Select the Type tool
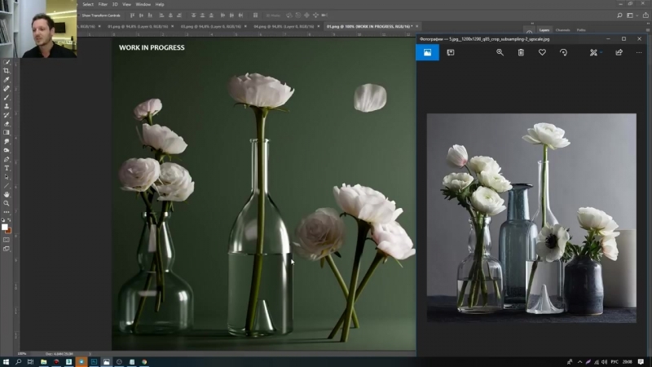Viewport: 652px width, 367px height. (7, 168)
